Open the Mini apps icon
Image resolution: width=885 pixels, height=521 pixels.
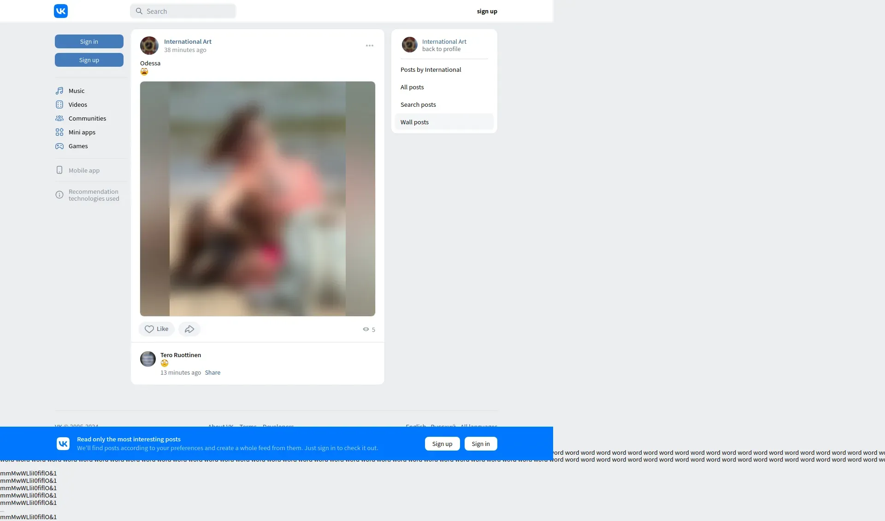click(x=59, y=132)
